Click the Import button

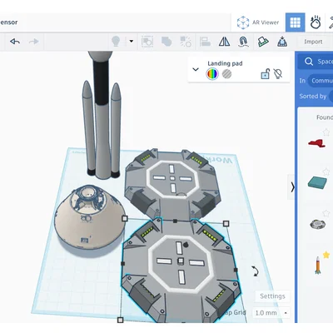(x=313, y=42)
